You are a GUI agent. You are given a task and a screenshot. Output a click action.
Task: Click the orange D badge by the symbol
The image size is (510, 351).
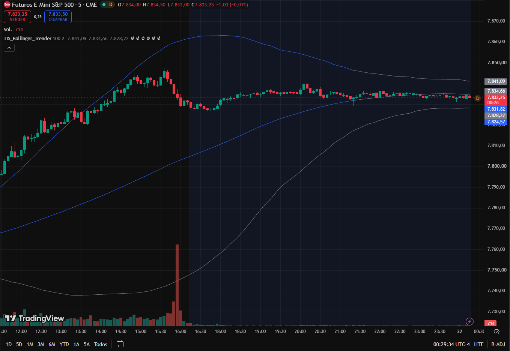[x=111, y=5]
